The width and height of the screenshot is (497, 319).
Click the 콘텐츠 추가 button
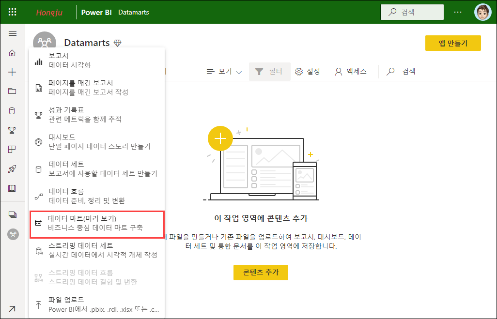pos(261,273)
